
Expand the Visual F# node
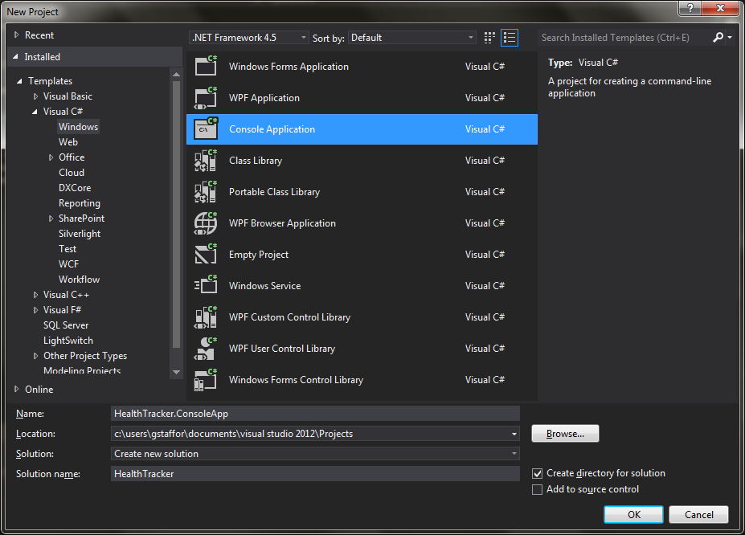click(x=35, y=310)
